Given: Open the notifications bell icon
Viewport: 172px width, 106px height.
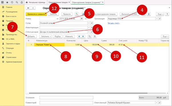Looking at the screenshot, I should tap(22, 2).
